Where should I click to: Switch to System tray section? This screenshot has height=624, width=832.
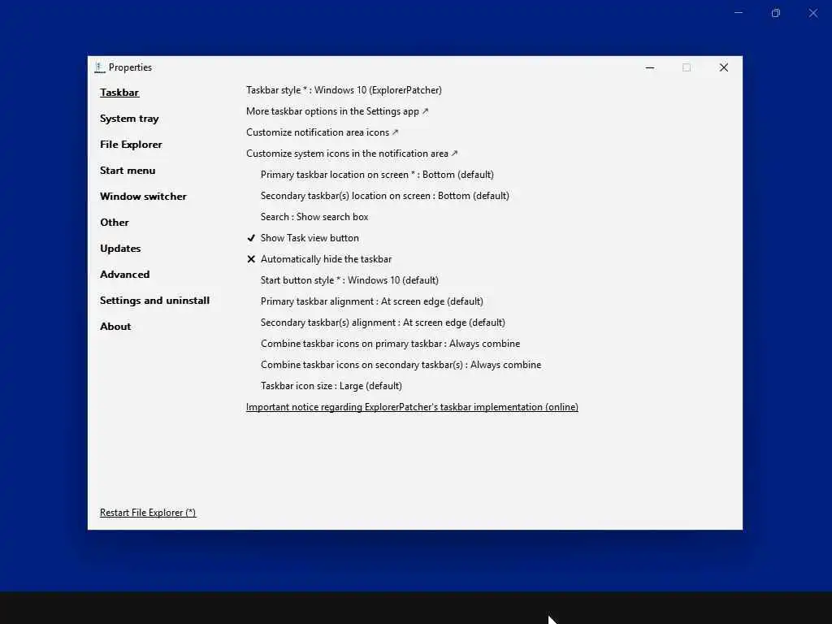pos(129,119)
